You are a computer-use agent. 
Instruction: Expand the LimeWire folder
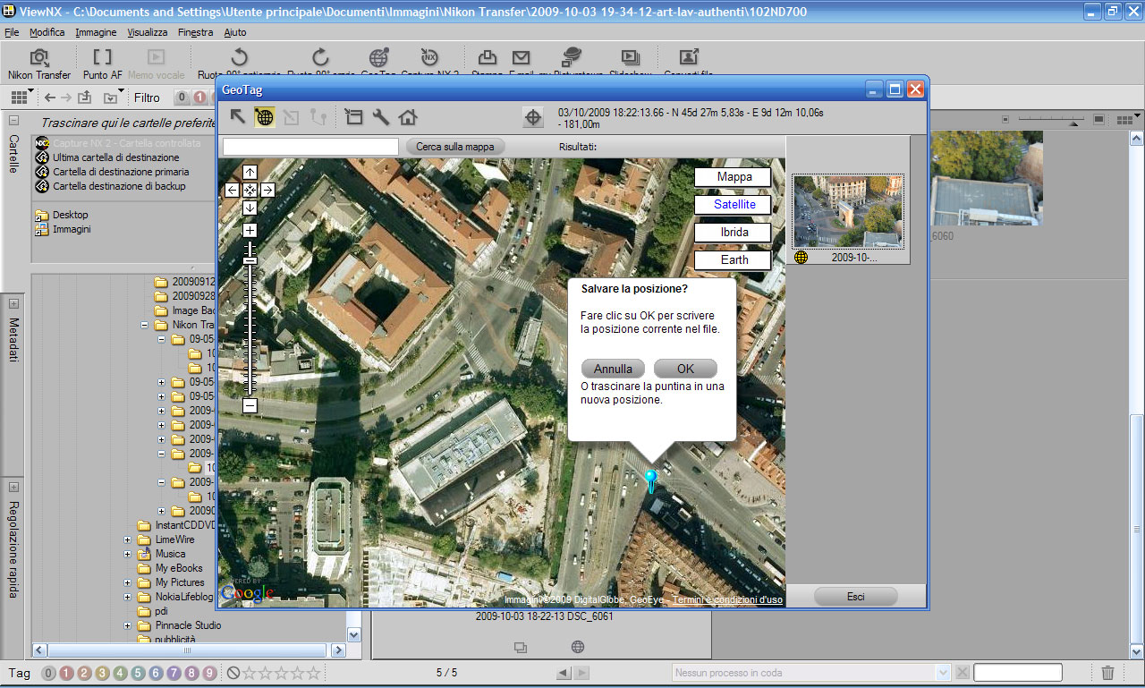point(128,540)
